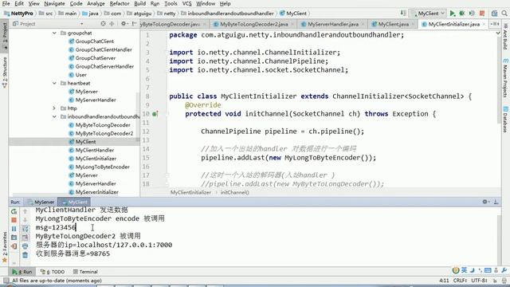Run MyClient with the green play button
The image size is (510, 287).
(x=452, y=14)
